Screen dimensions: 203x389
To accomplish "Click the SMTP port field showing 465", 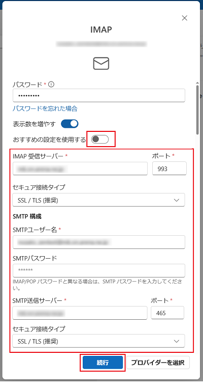I will click(x=167, y=313).
